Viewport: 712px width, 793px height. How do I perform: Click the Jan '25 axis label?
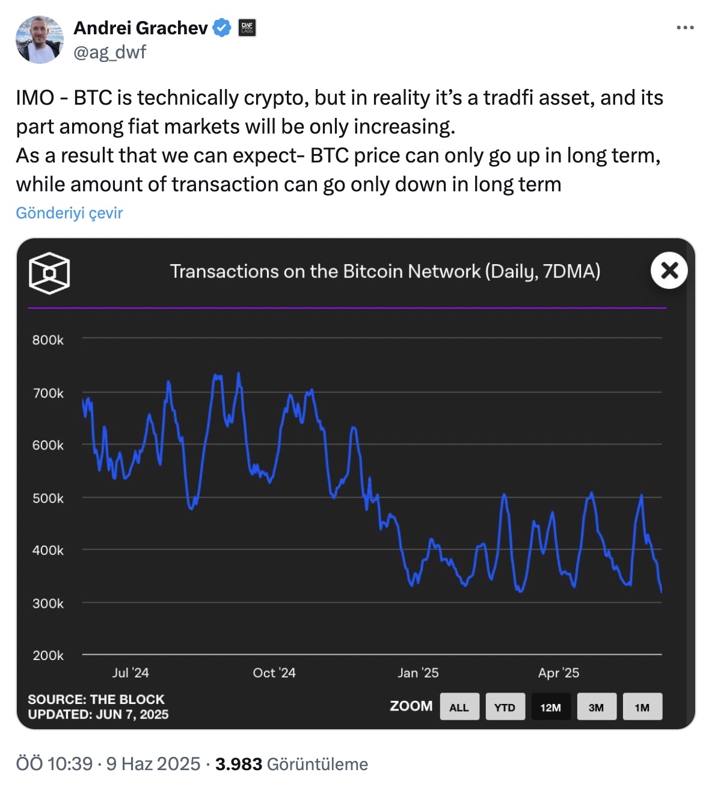[x=418, y=673]
